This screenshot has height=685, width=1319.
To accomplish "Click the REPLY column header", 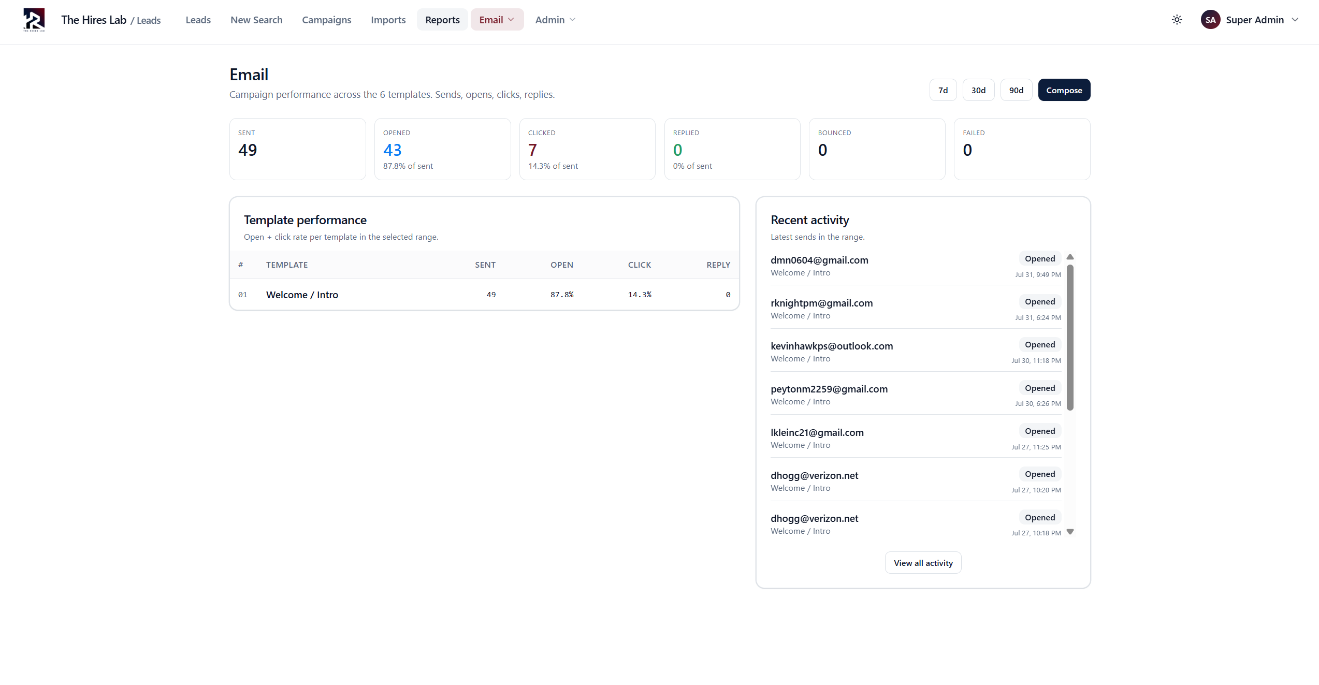I will (718, 265).
